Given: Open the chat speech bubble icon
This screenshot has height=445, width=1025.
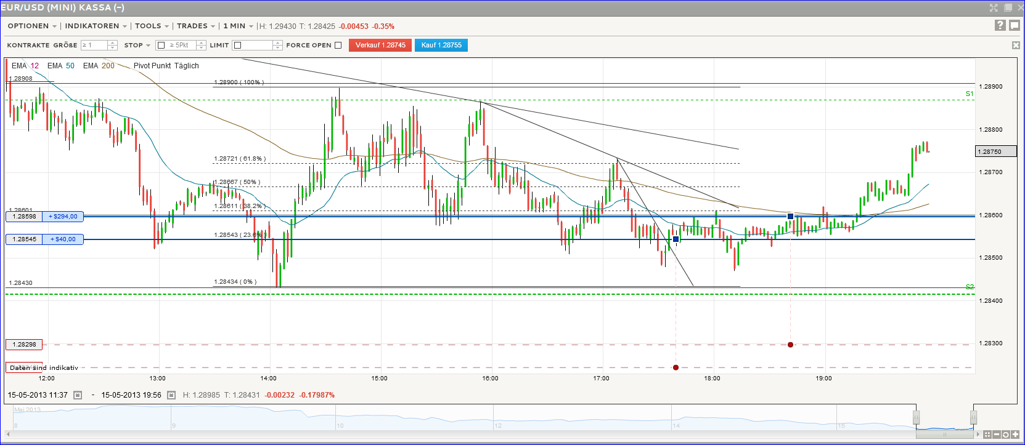Looking at the screenshot, I should point(1014,25).
